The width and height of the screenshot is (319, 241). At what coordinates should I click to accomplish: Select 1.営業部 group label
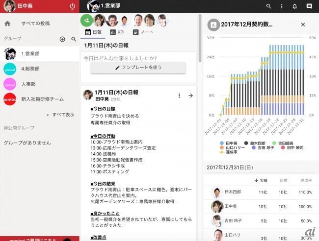tap(30, 54)
